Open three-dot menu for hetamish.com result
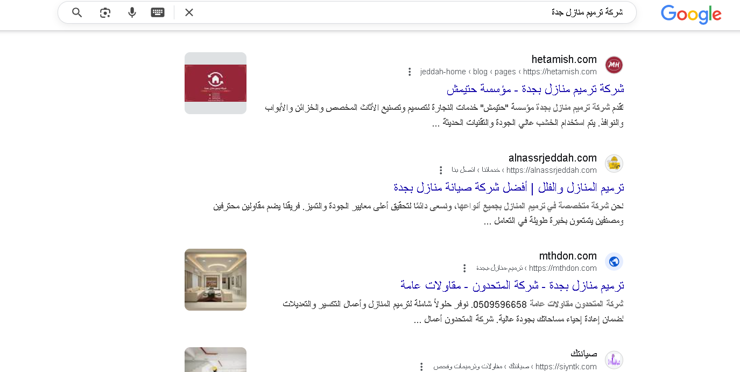Image resolution: width=740 pixels, height=372 pixels. (410, 72)
